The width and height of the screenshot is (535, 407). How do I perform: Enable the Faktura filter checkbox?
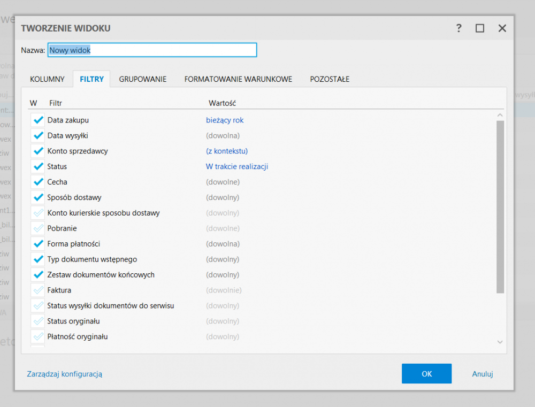tap(38, 290)
